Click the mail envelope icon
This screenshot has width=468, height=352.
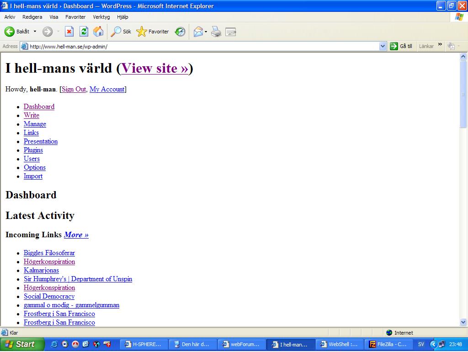tap(198, 32)
